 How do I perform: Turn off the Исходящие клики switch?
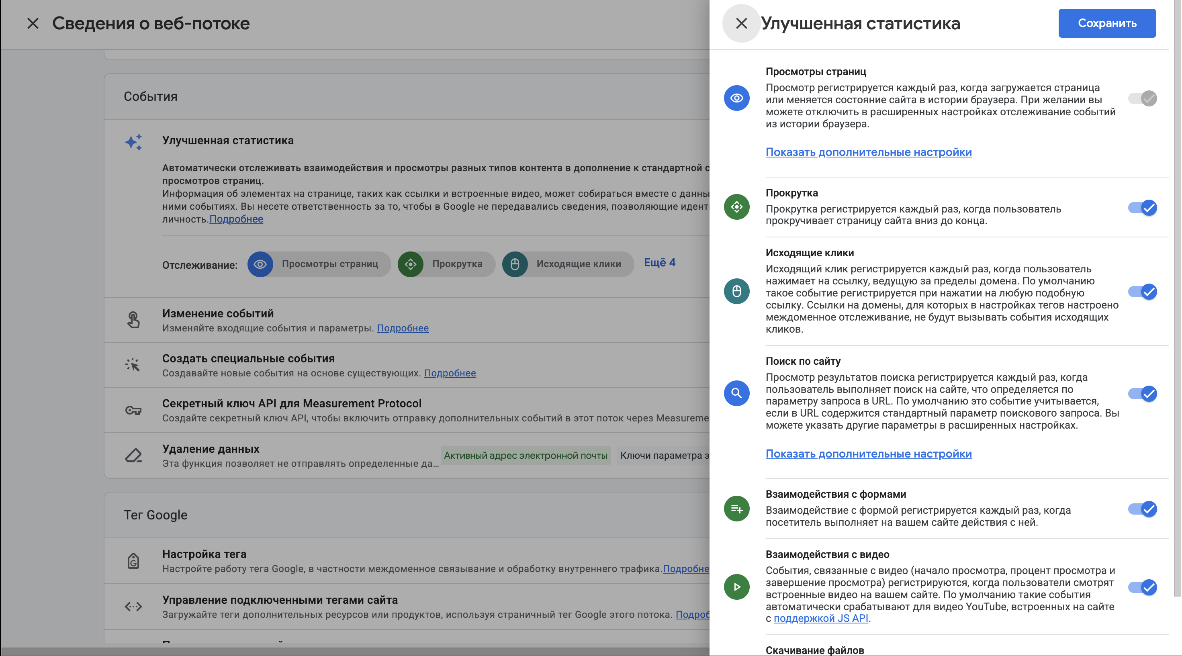tap(1142, 292)
